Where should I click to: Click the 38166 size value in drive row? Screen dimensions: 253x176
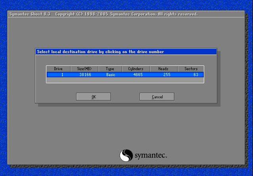(x=85, y=75)
